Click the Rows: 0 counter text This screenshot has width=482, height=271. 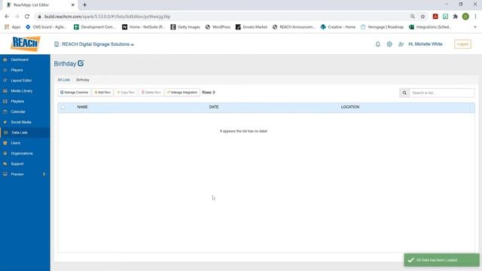point(209,92)
